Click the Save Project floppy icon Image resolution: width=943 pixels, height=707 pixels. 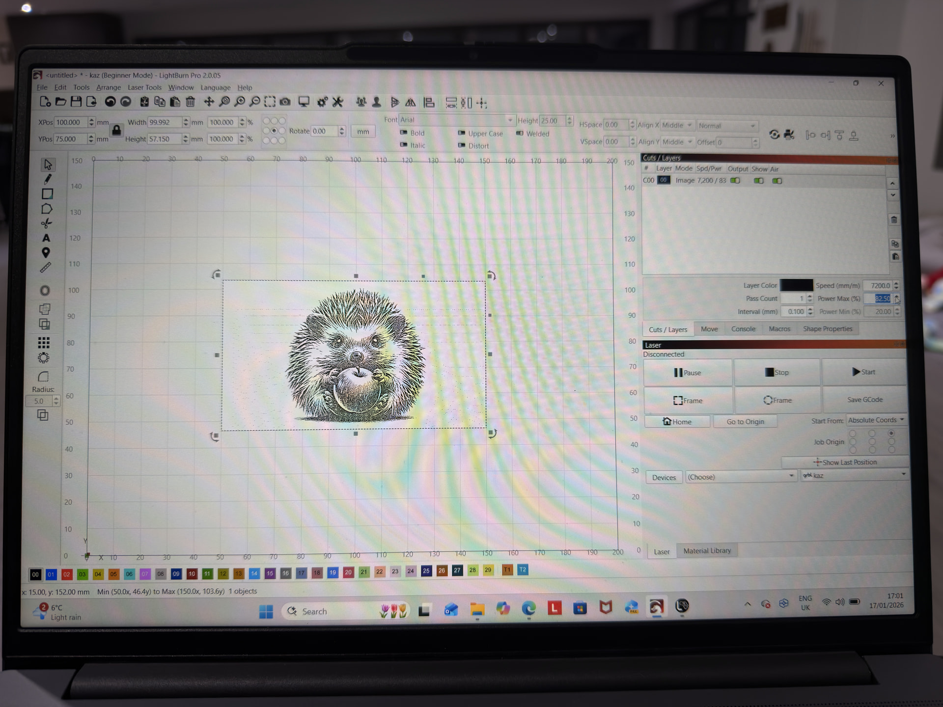[x=76, y=102]
